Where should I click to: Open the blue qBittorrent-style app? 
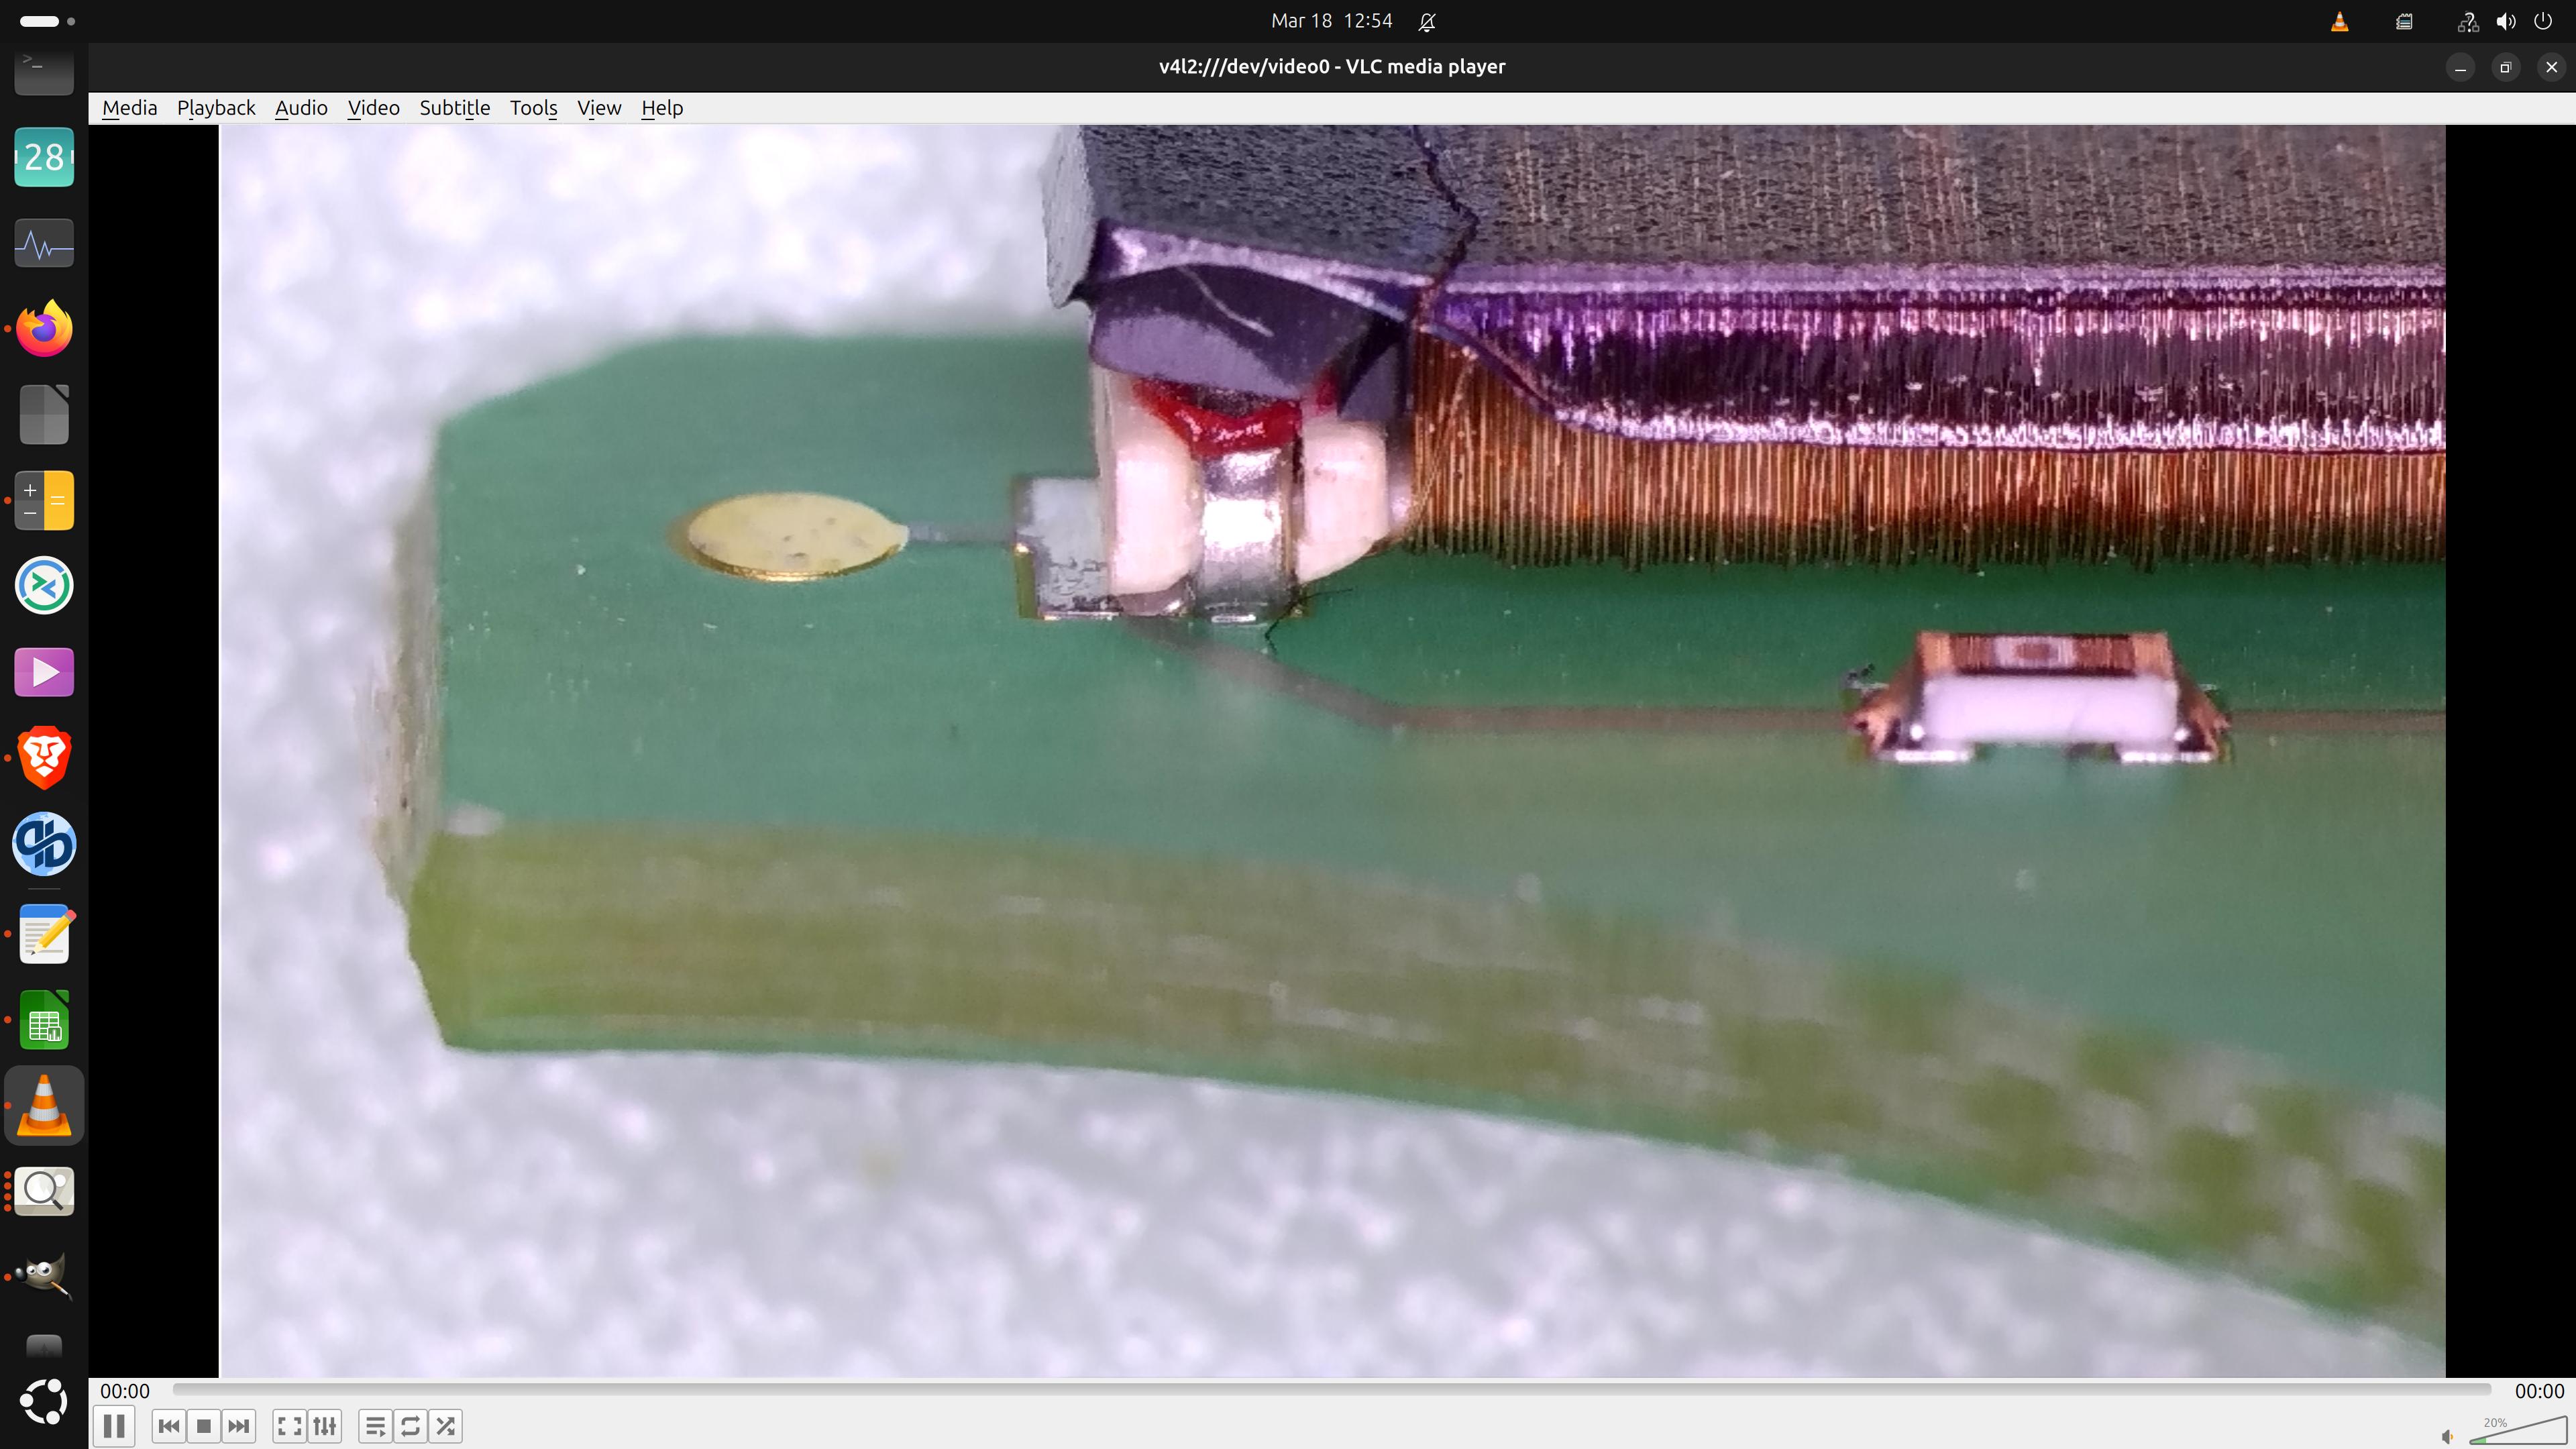pyautogui.click(x=44, y=843)
